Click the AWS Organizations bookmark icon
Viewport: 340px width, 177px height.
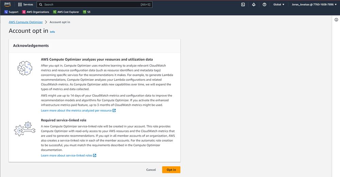[24, 12]
